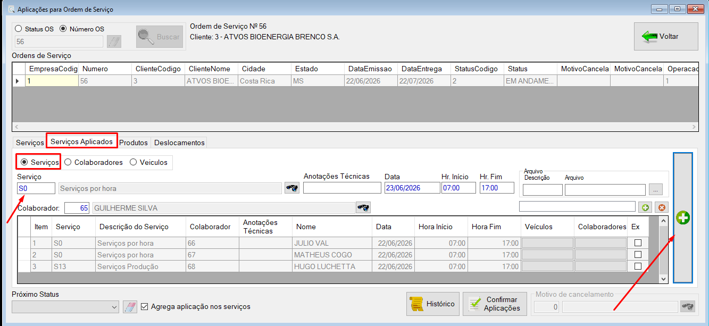Click applied services grid scroll down arrow
709x326 pixels.
point(663,278)
